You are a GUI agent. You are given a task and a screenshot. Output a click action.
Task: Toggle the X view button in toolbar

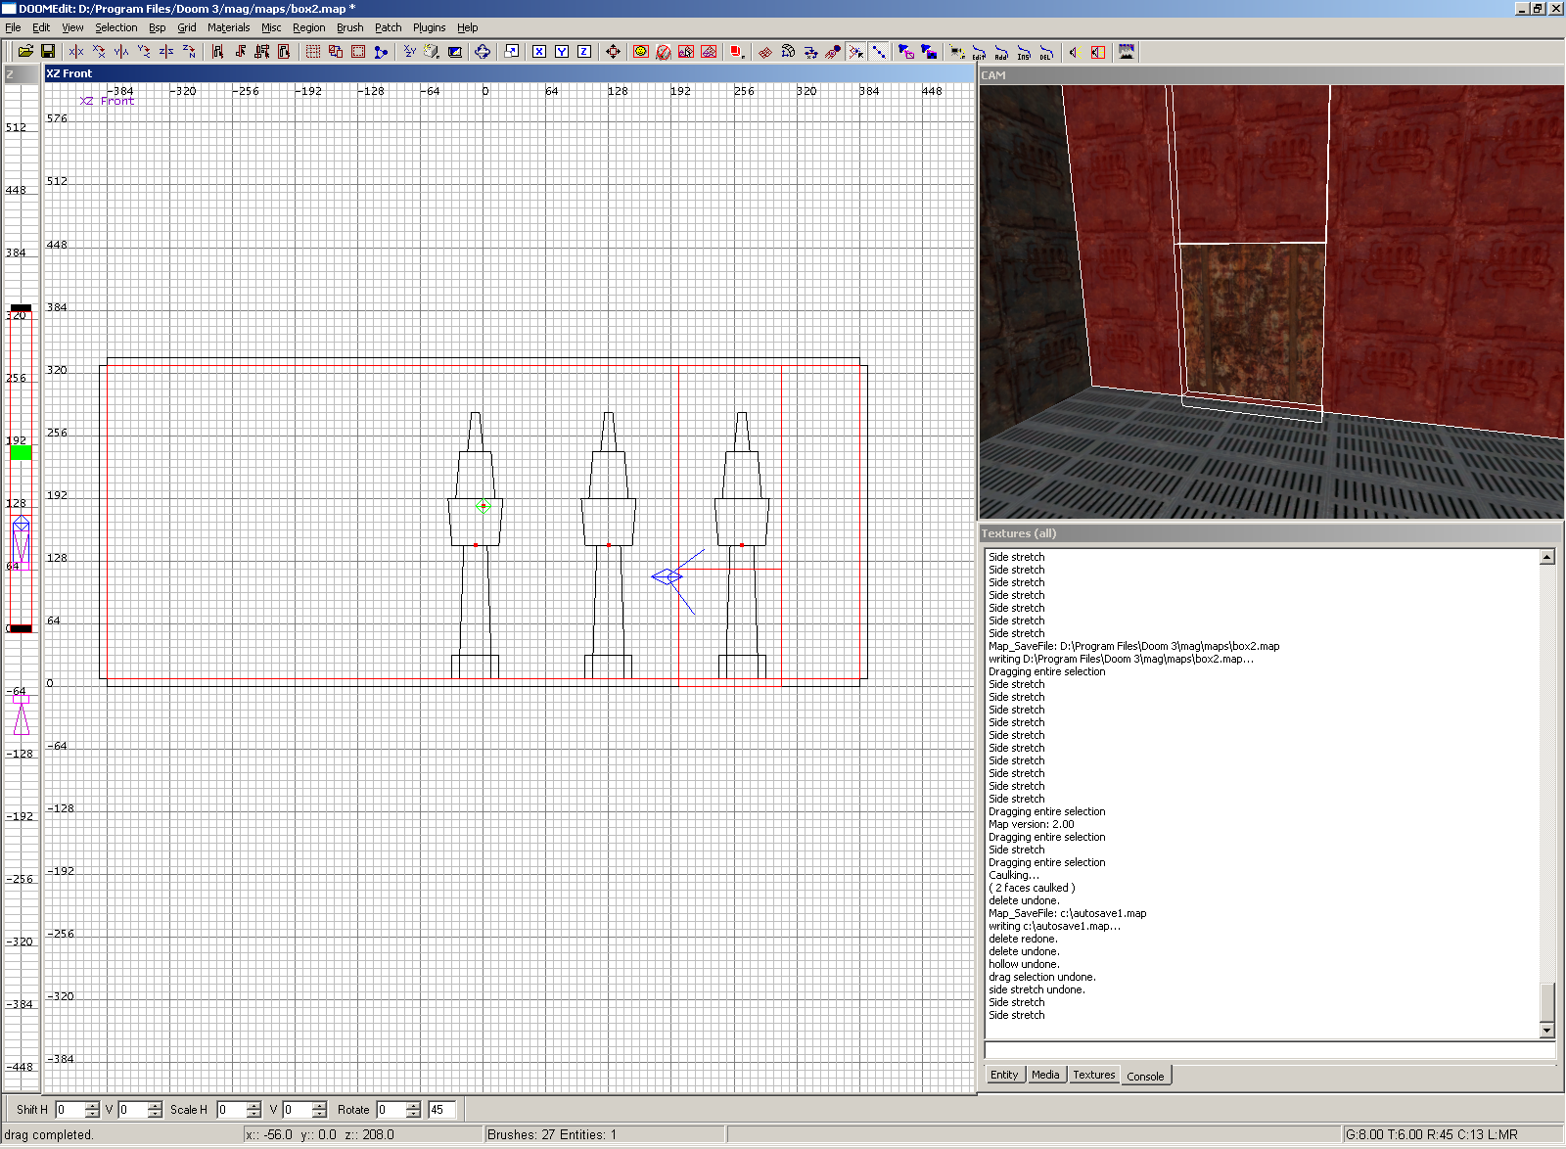(539, 52)
